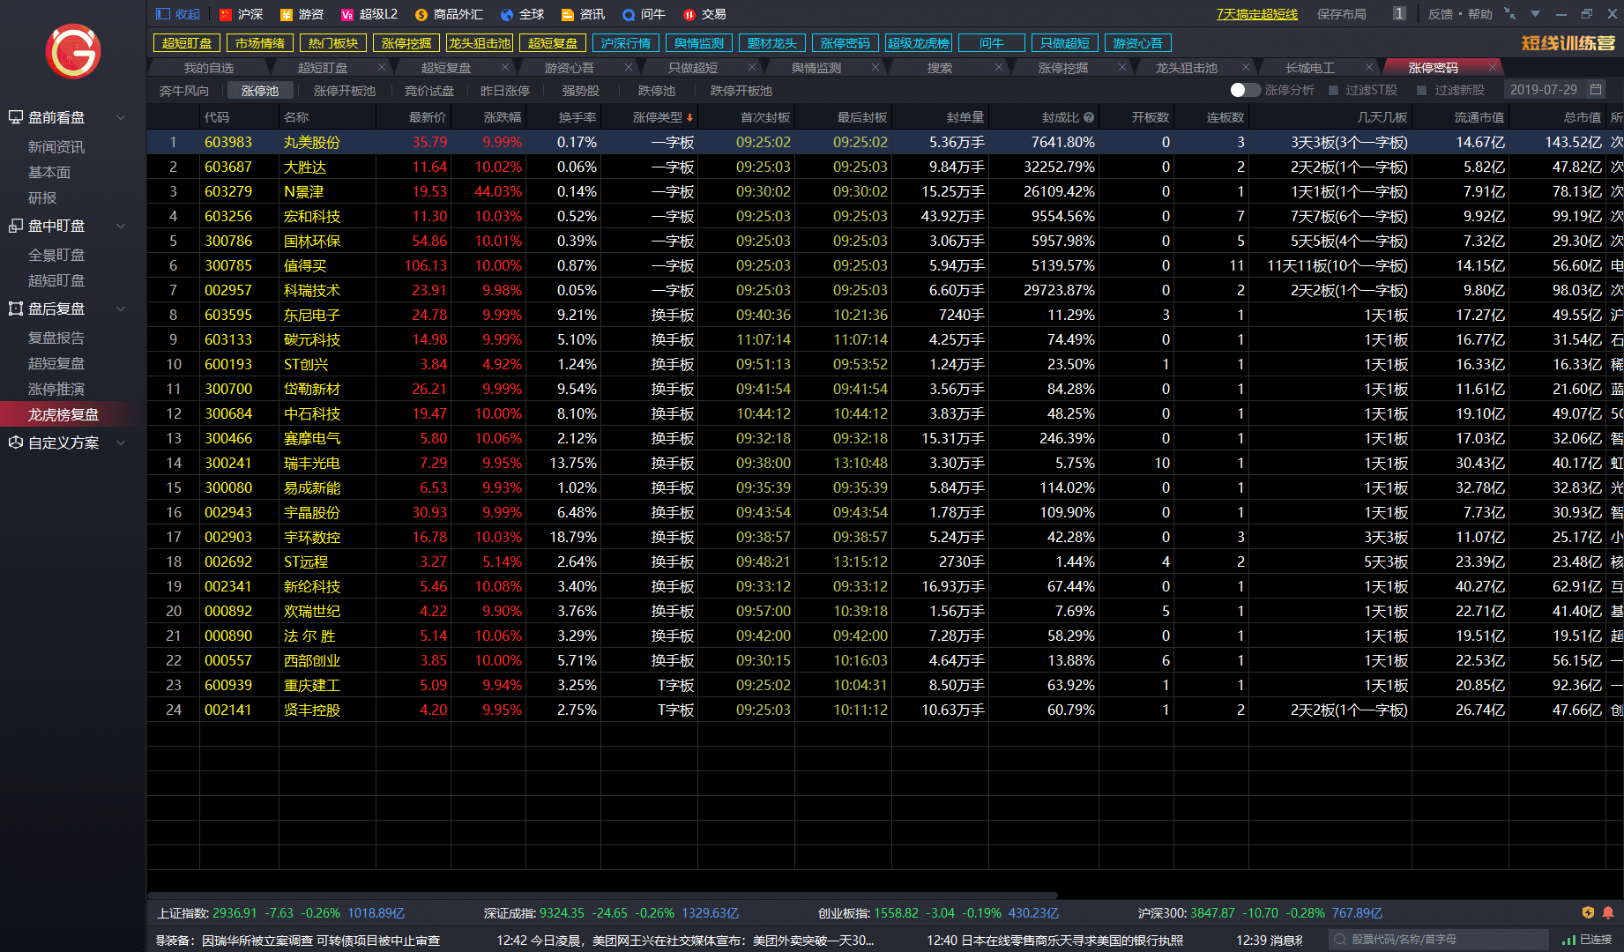Click the horizontal scrollbar below the table

coord(602,896)
